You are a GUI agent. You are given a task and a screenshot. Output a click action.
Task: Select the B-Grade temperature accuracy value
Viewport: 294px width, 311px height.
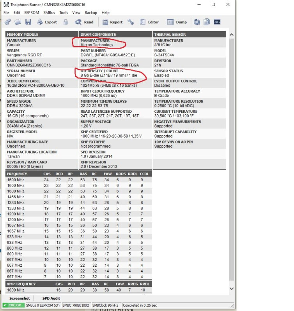click(x=161, y=96)
